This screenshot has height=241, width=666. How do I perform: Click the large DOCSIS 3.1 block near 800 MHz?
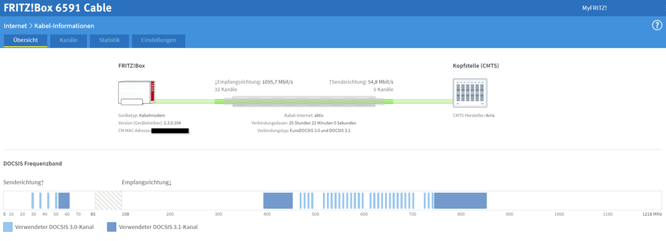tap(460, 200)
